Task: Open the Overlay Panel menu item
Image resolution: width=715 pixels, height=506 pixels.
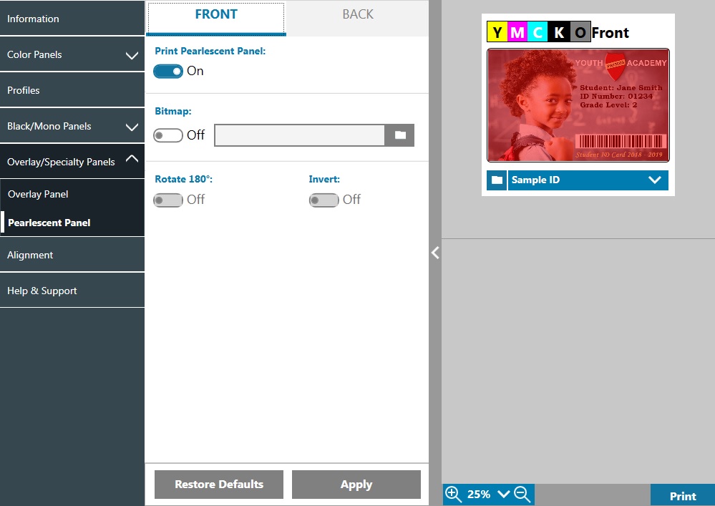Action: tap(38, 194)
